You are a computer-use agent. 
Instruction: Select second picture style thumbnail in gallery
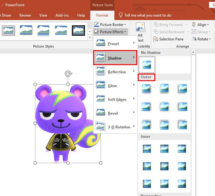[26, 30]
